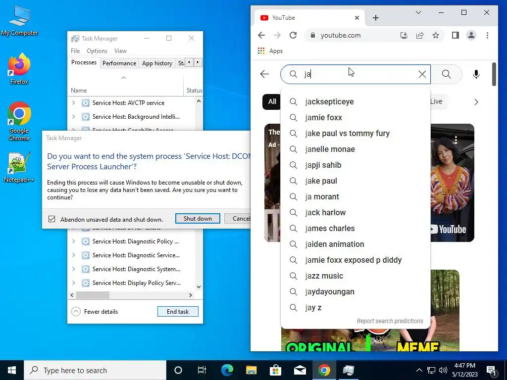Open Cortana circle on taskbar

pos(178,370)
